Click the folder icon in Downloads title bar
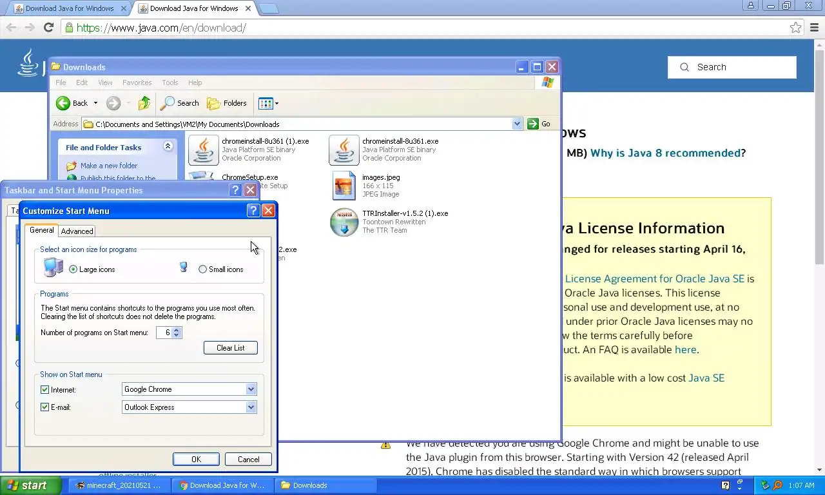 (56, 66)
